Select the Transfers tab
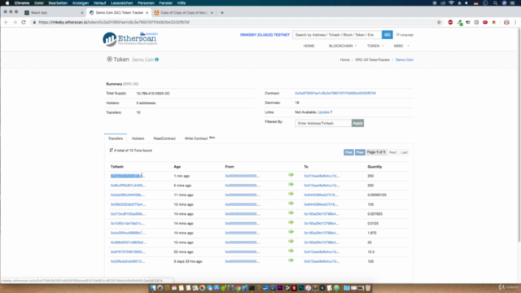Screen dimensions: 521x293 click(116, 138)
